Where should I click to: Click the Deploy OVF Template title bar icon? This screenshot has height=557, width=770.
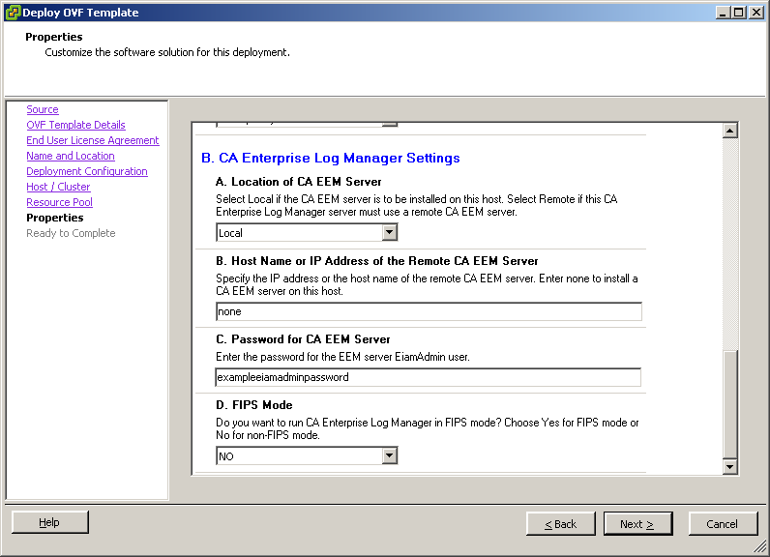pos(12,13)
